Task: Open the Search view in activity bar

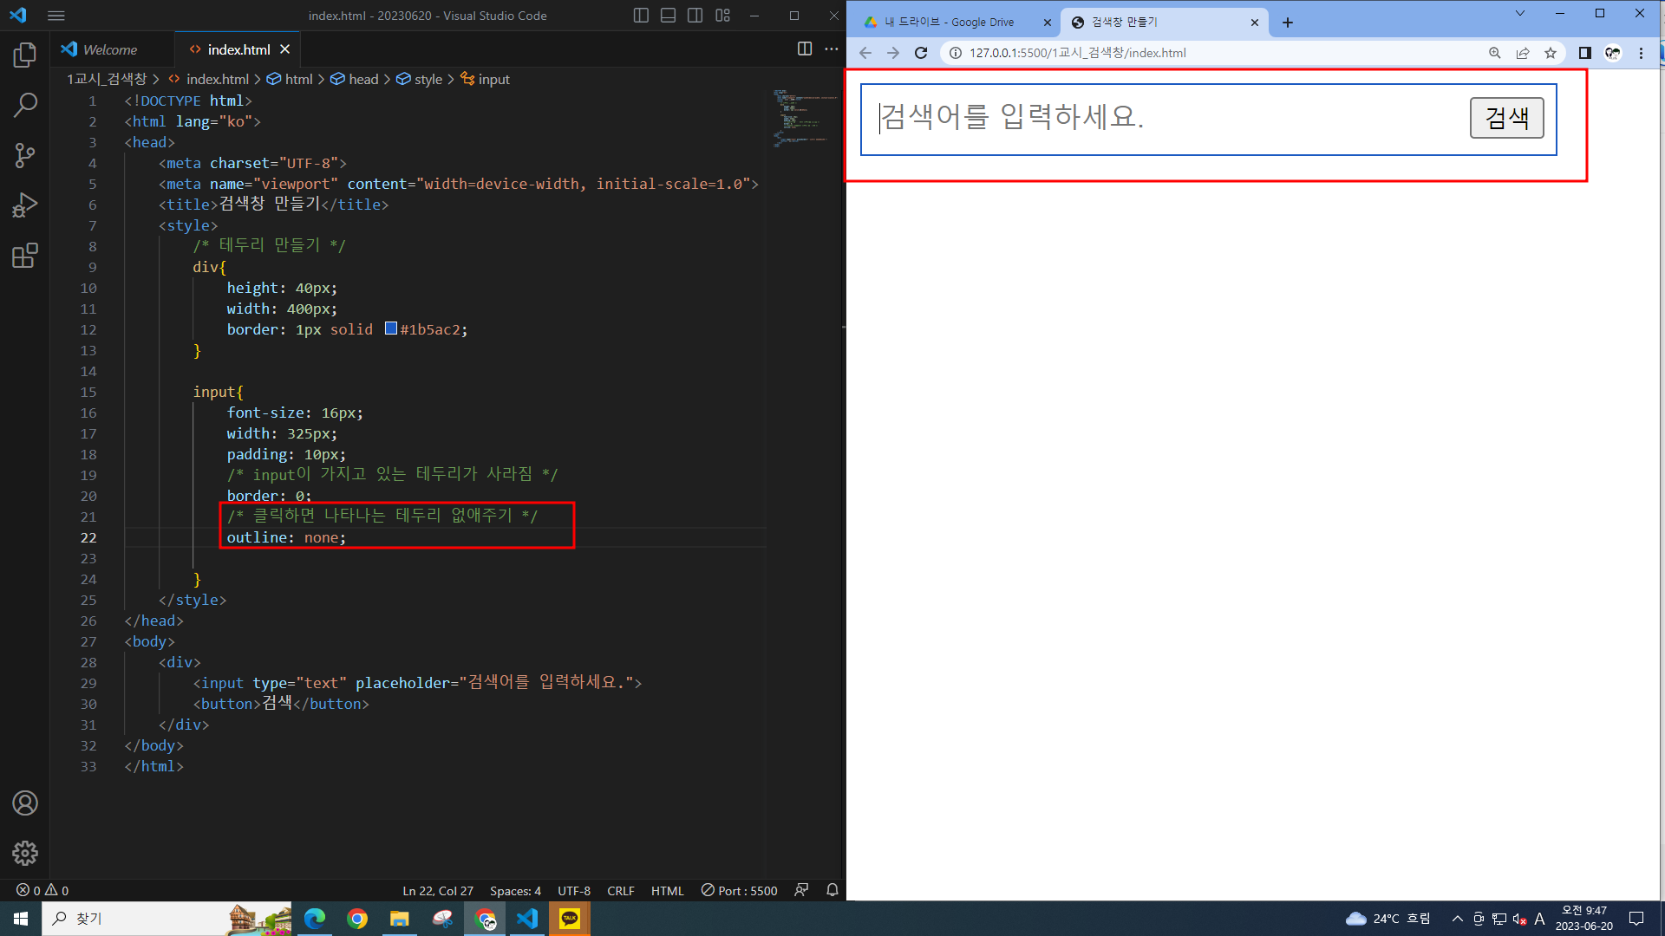Action: 25,105
